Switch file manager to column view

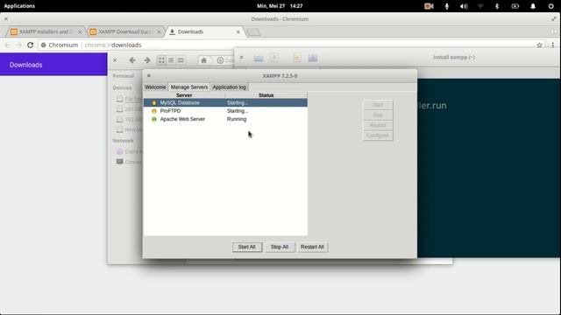pos(181,60)
